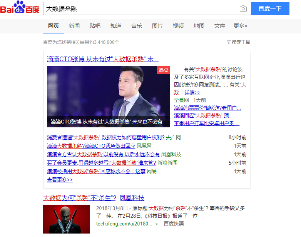Open the tech.ifeng.com URL link
301x237 pixels.
pyautogui.click(x=124, y=224)
